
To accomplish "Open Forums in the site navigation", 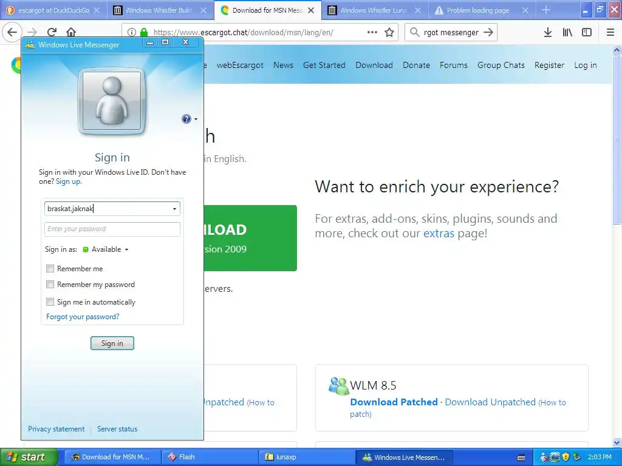I will [453, 65].
